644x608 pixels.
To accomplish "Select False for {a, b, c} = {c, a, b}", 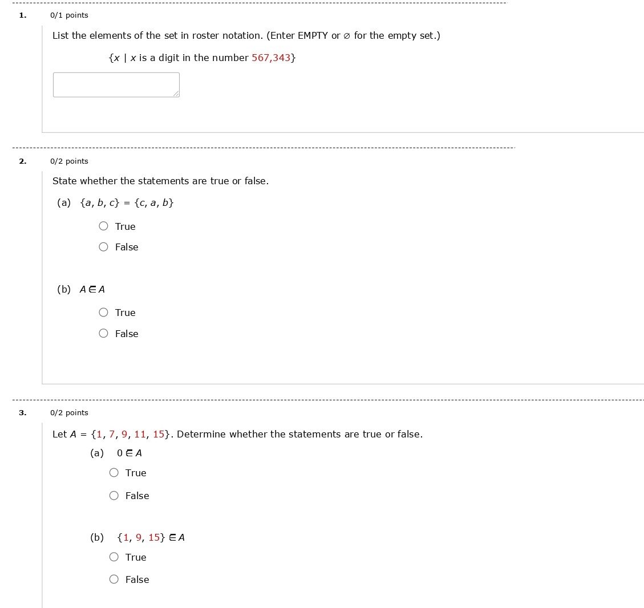I will 103,247.
